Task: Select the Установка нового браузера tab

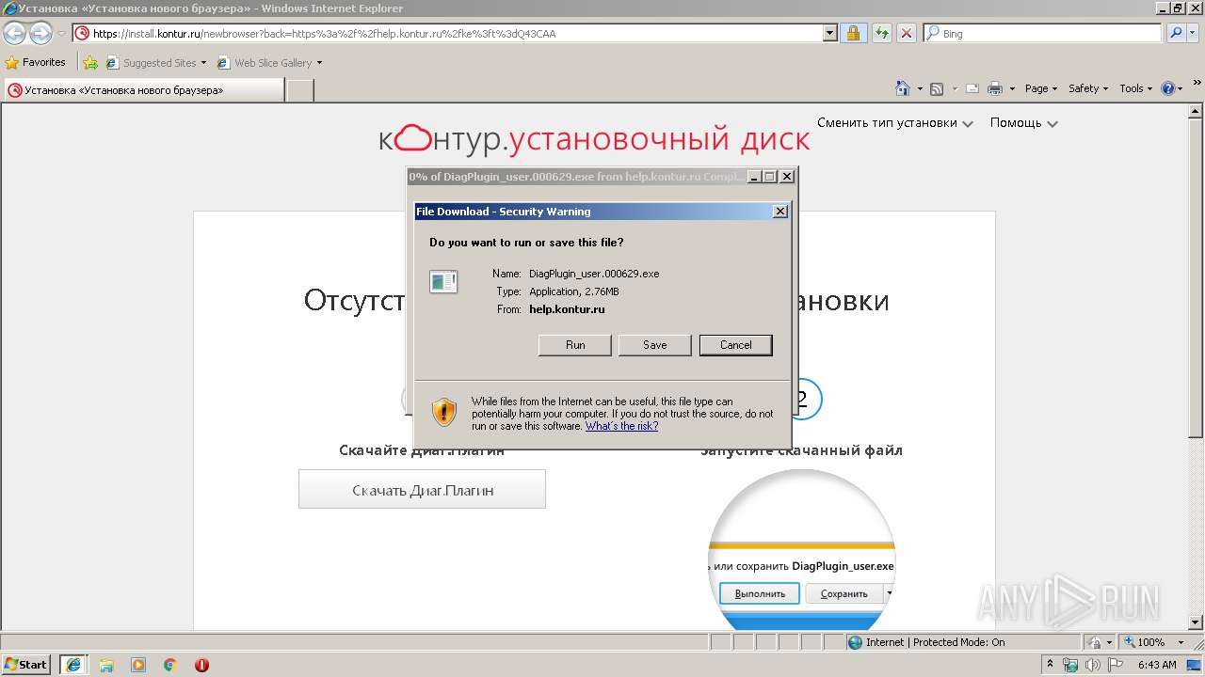Action: click(143, 90)
